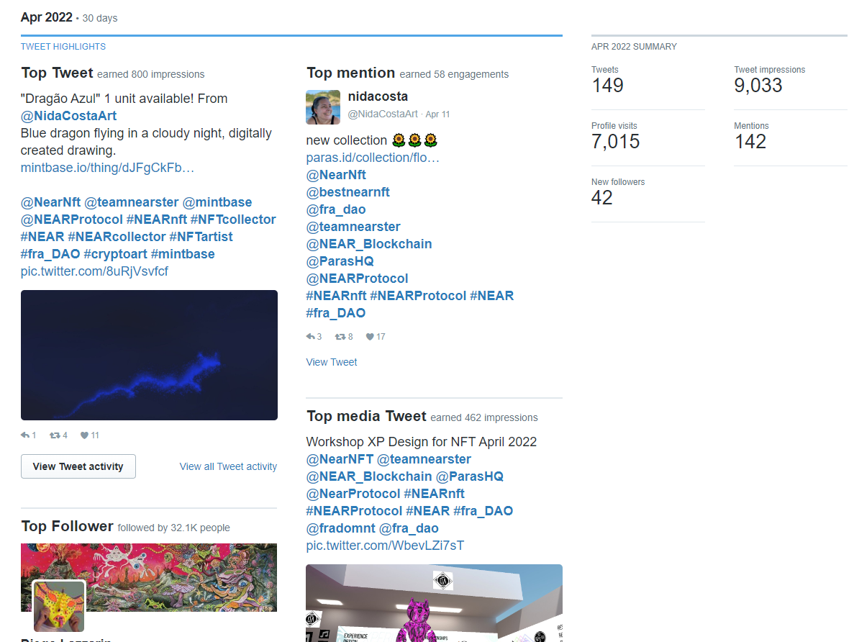Click retweet icon under nidacosta mention
854x642 pixels.
pyautogui.click(x=340, y=336)
